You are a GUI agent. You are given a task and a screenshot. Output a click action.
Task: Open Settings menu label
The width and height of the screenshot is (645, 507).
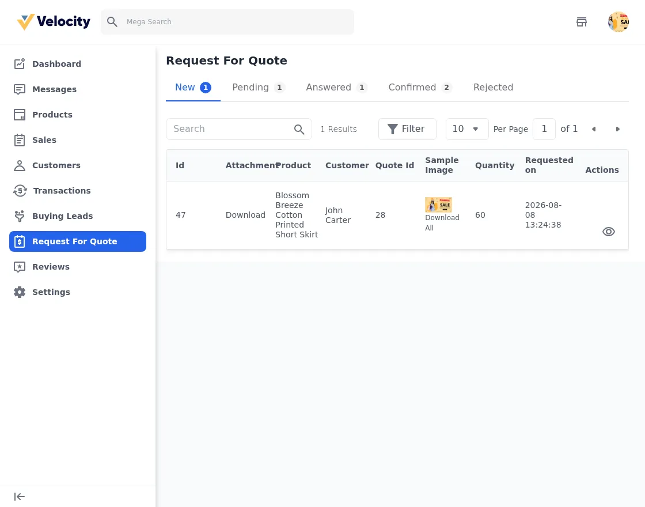click(51, 292)
